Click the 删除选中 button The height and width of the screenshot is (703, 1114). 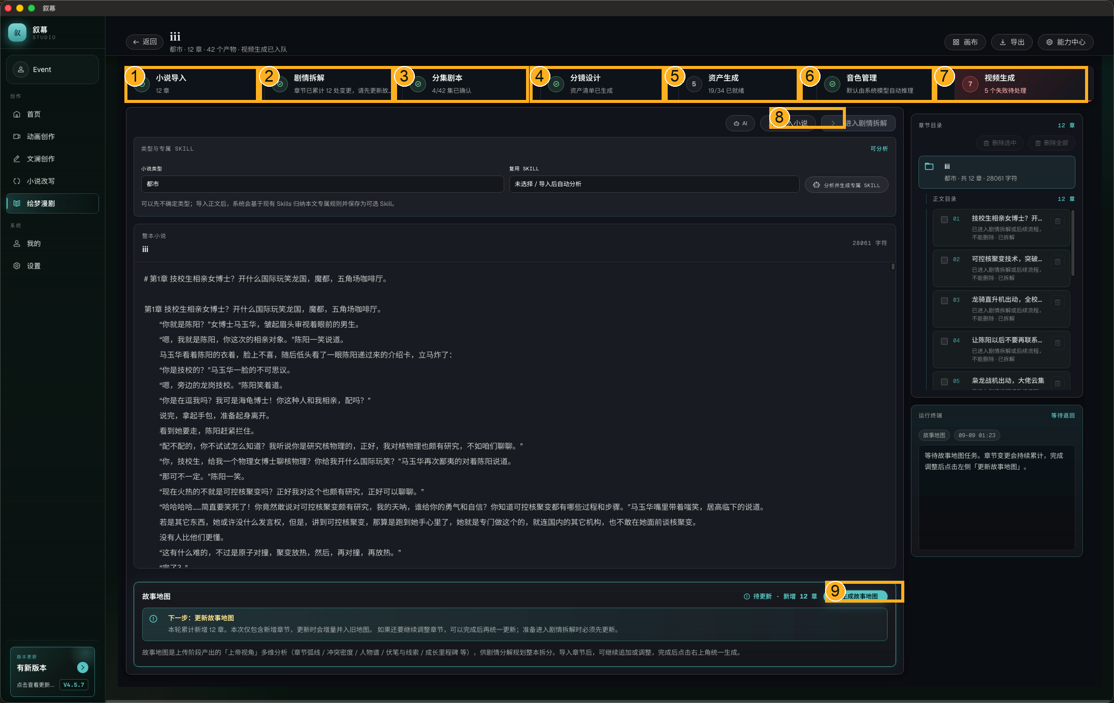tap(1000, 143)
